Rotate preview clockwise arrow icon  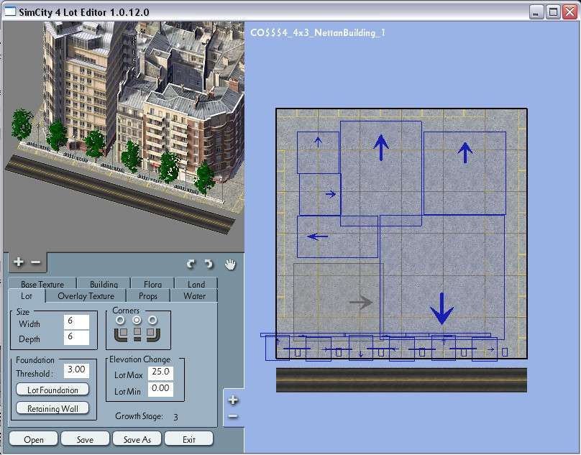pyautogui.click(x=209, y=264)
